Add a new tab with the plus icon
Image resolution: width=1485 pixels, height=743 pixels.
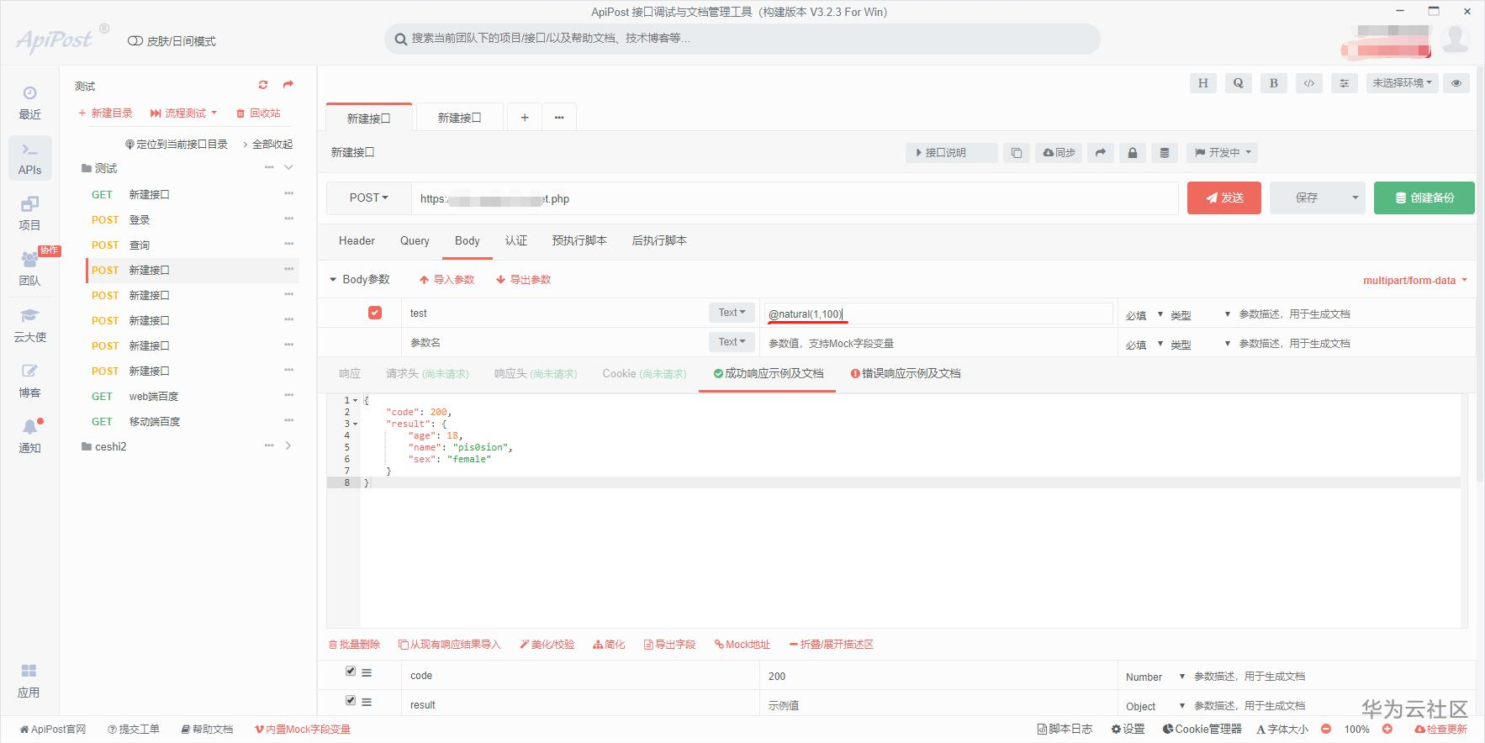524,118
